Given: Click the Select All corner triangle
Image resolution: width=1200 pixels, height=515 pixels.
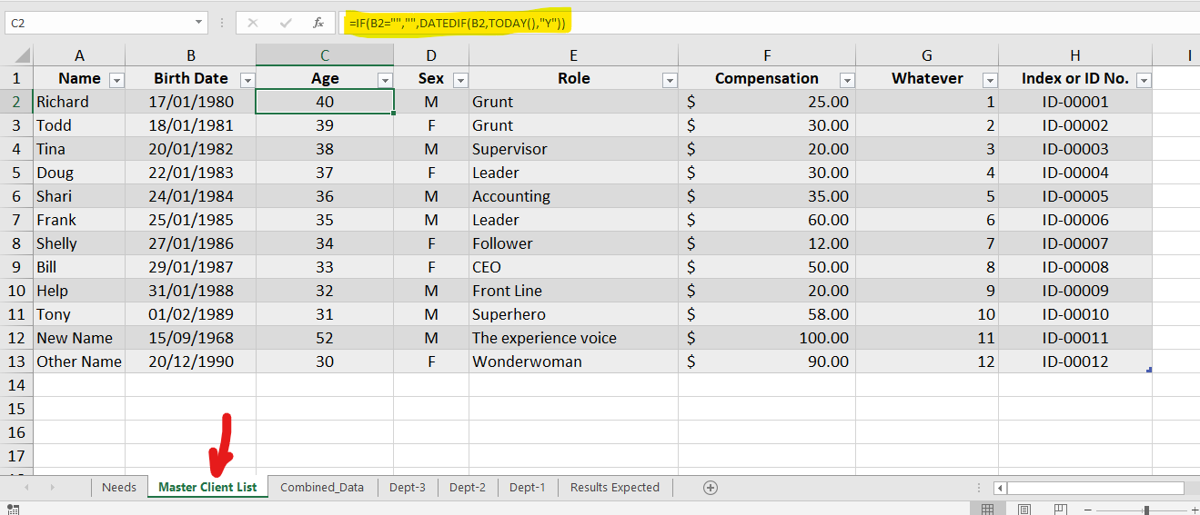Looking at the screenshot, I should click(23, 54).
